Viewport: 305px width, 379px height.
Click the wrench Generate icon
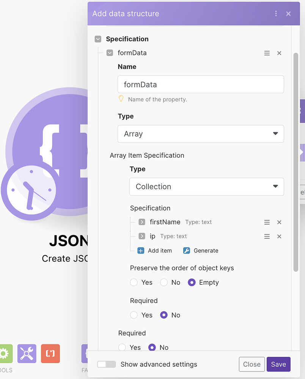point(186,251)
